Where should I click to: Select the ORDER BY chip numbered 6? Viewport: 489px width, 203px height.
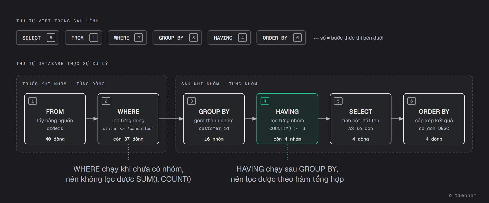[x=281, y=38]
